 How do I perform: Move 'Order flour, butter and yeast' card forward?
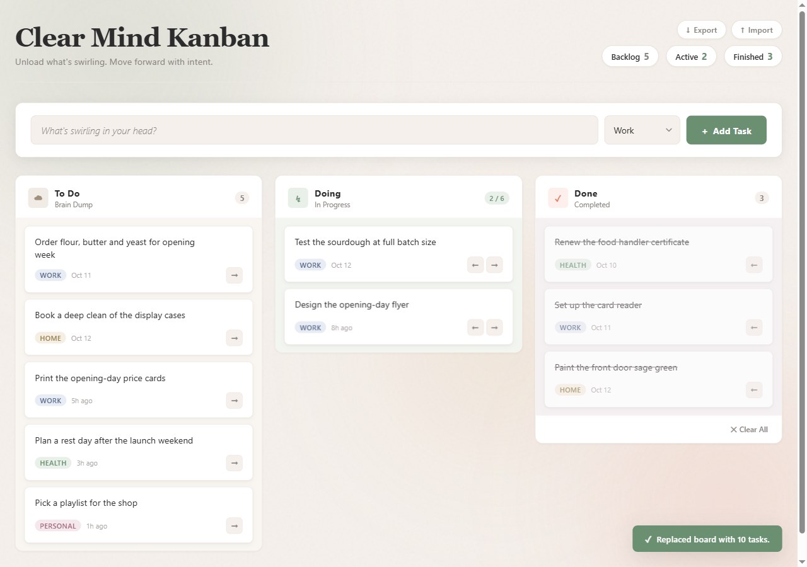click(235, 275)
